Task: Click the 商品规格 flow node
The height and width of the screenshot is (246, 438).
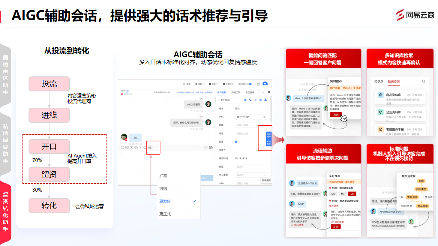Action: click(x=422, y=206)
